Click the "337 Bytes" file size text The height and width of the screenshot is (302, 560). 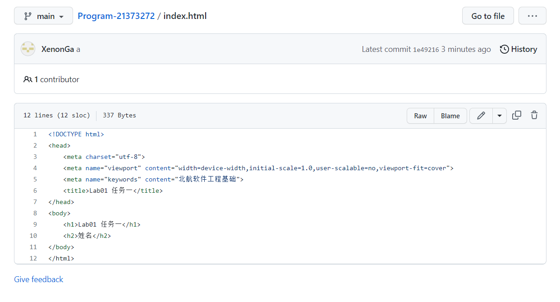(119, 115)
